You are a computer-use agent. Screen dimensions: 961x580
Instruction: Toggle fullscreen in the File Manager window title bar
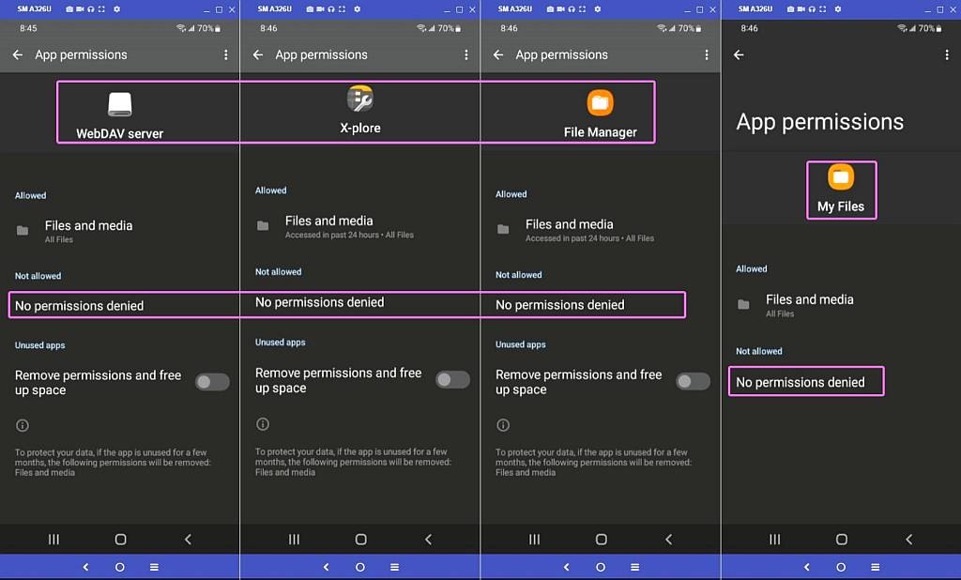(582, 9)
